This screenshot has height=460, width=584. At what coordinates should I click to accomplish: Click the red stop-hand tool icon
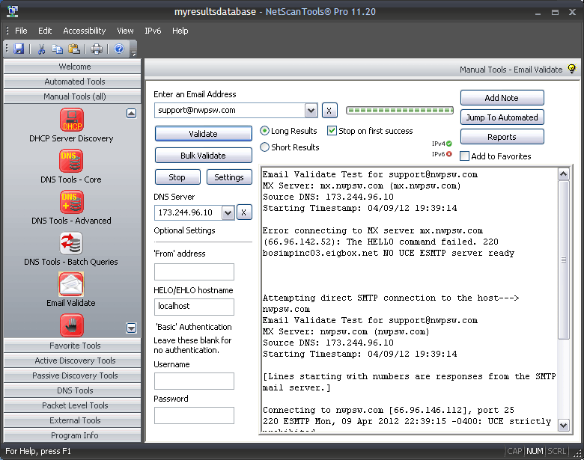point(72,325)
